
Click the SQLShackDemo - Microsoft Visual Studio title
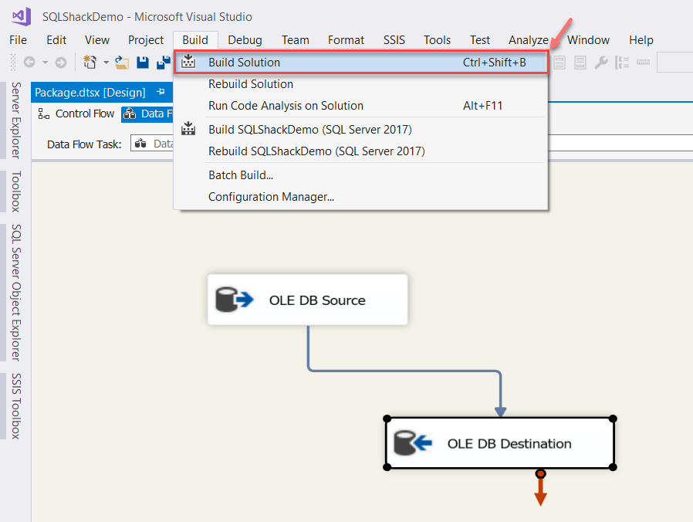click(147, 17)
